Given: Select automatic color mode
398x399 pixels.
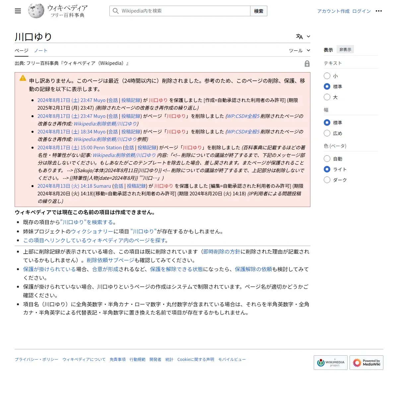Looking at the screenshot, I should (x=327, y=159).
